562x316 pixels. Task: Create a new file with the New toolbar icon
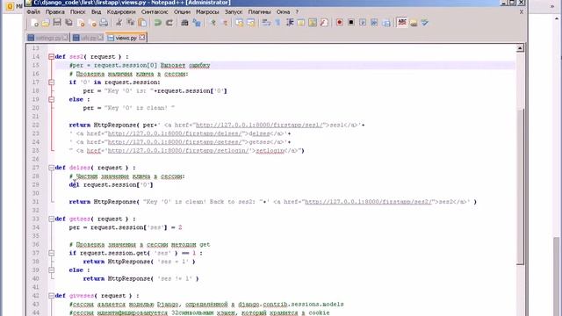pyautogui.click(x=35, y=23)
